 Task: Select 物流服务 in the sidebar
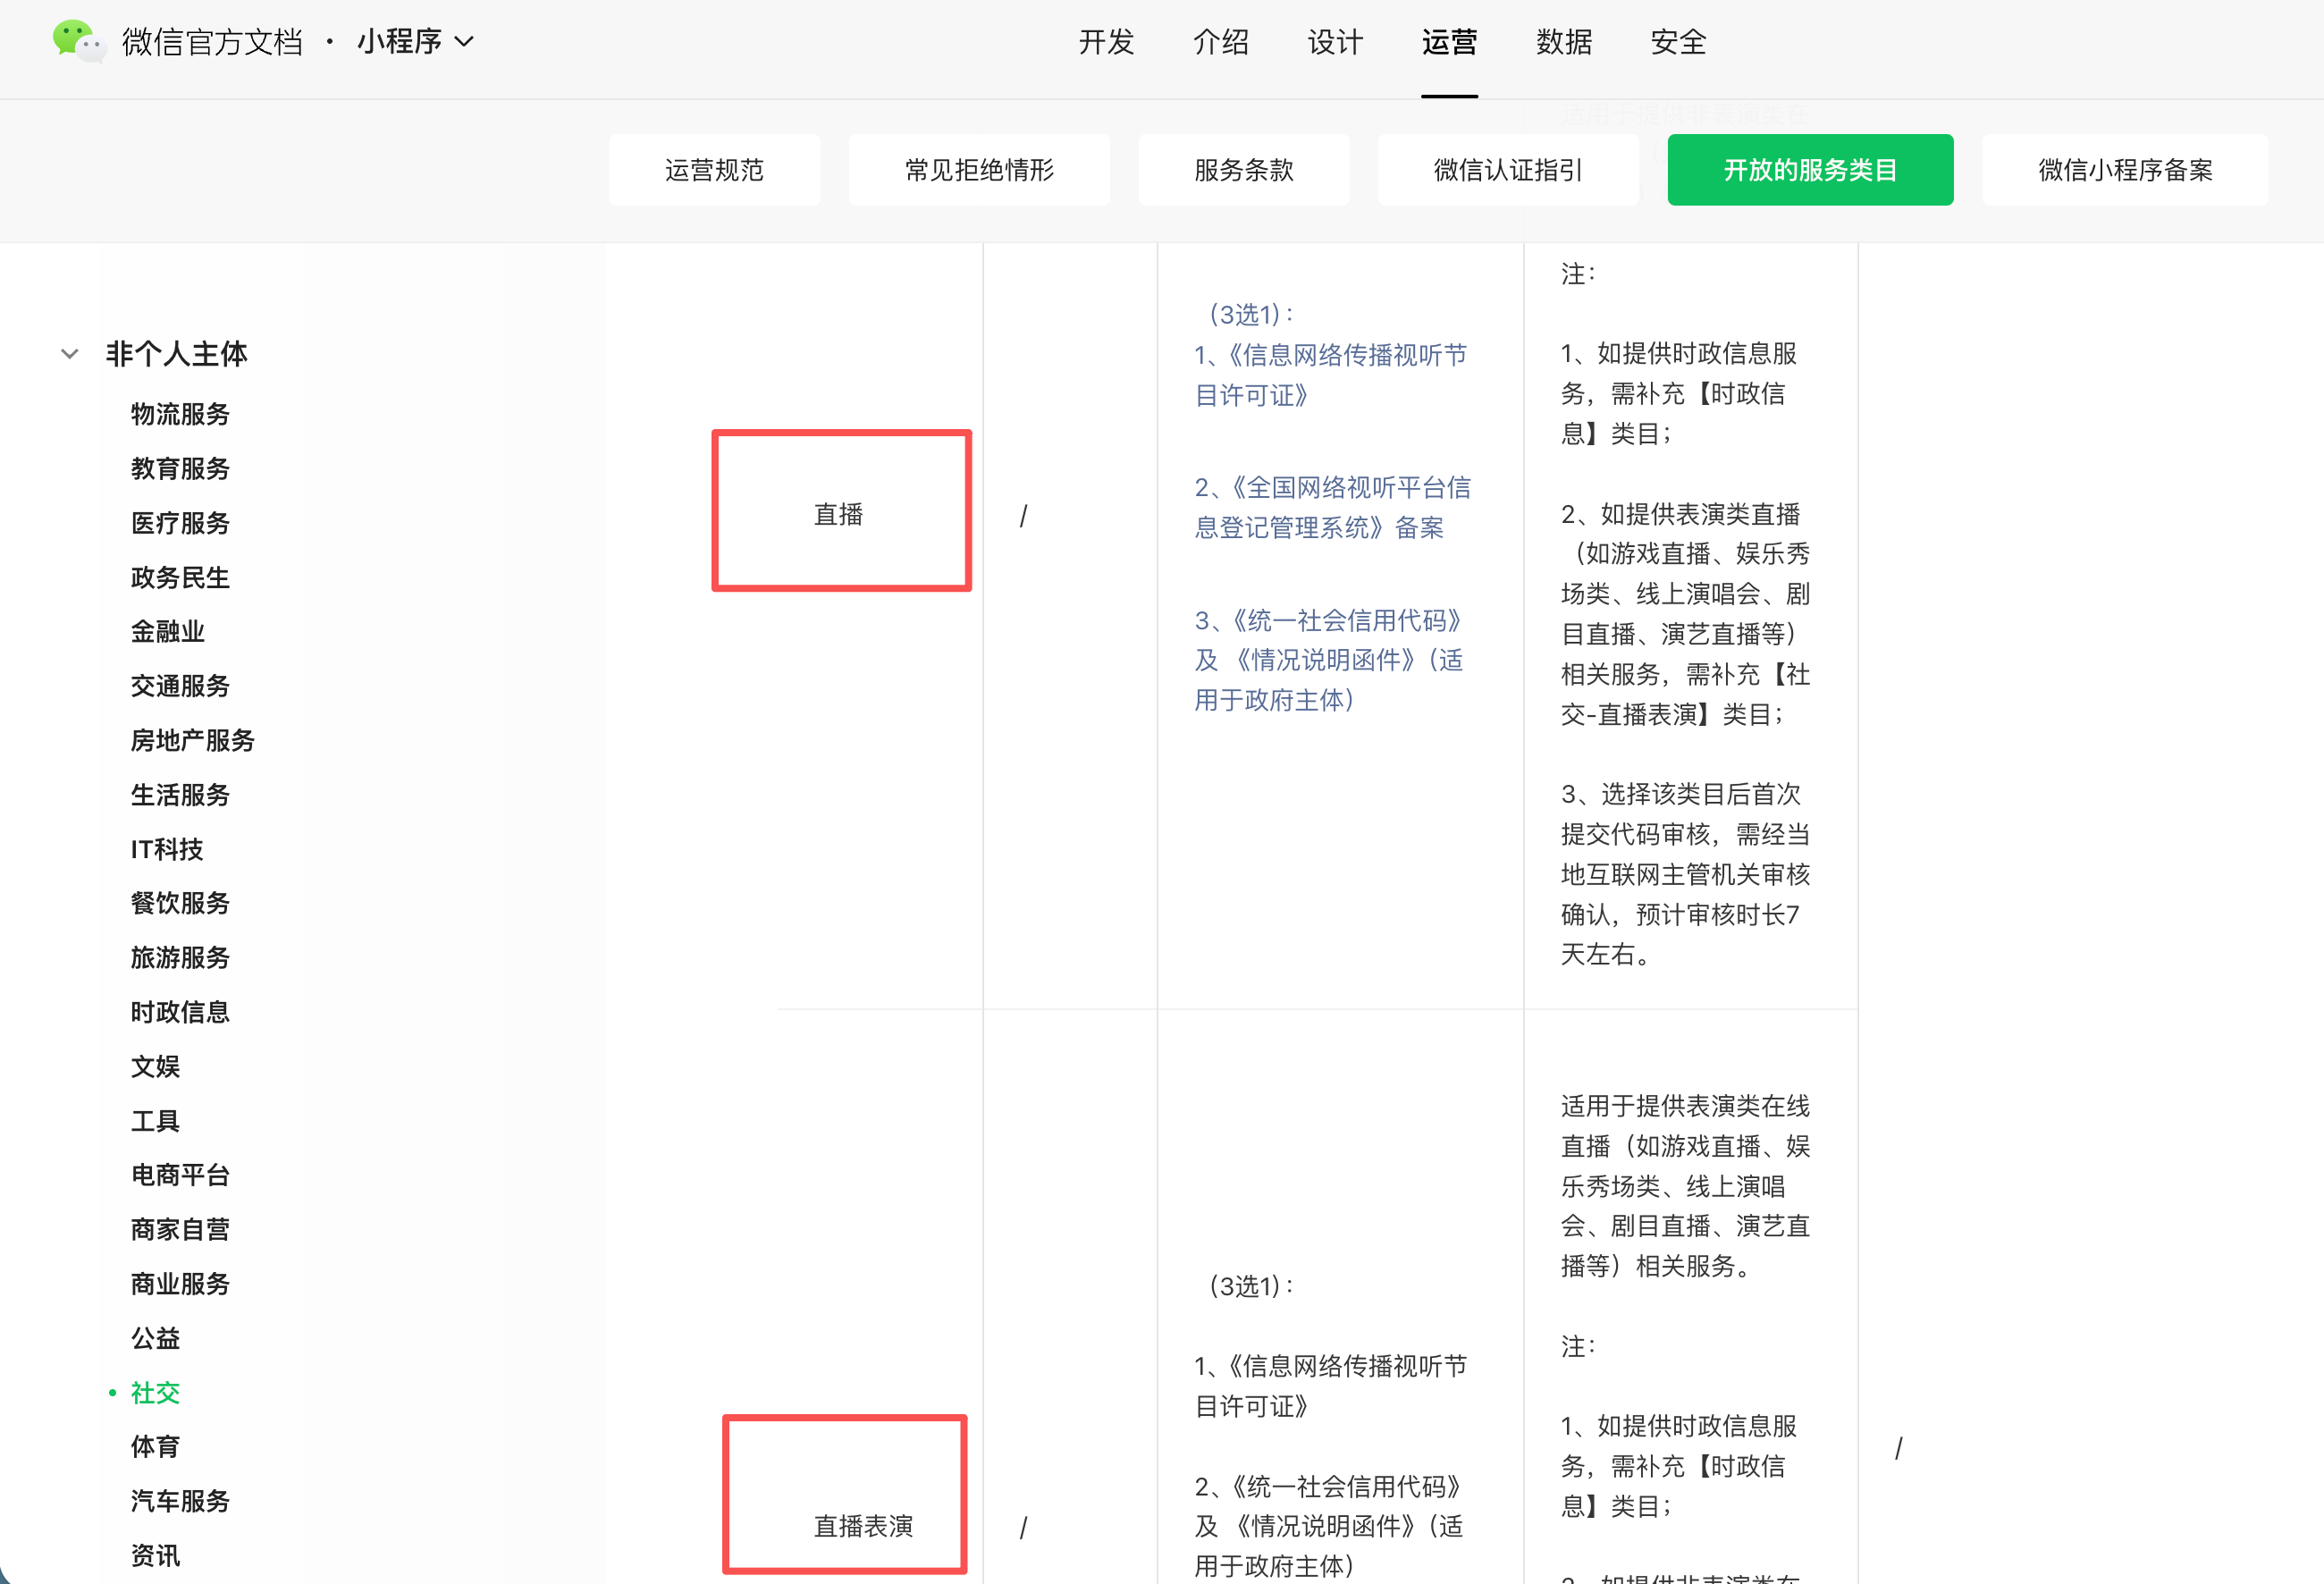(x=180, y=414)
